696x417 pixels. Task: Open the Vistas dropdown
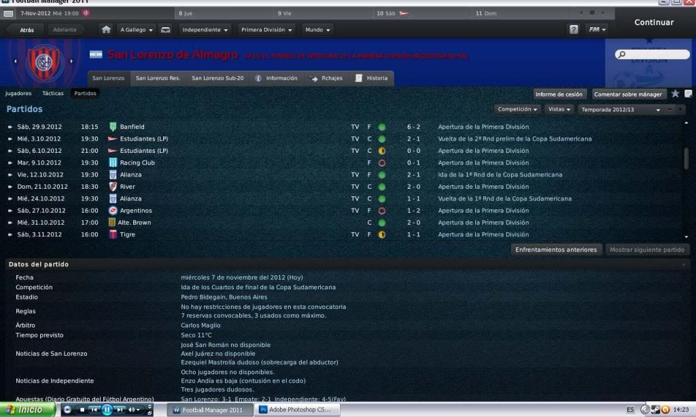(x=559, y=109)
